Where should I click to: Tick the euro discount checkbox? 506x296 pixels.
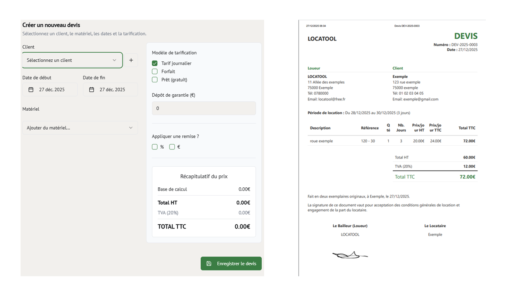172,147
